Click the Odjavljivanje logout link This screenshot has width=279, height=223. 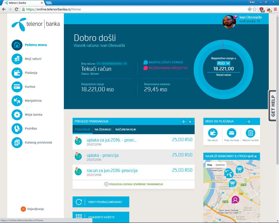pos(35,209)
